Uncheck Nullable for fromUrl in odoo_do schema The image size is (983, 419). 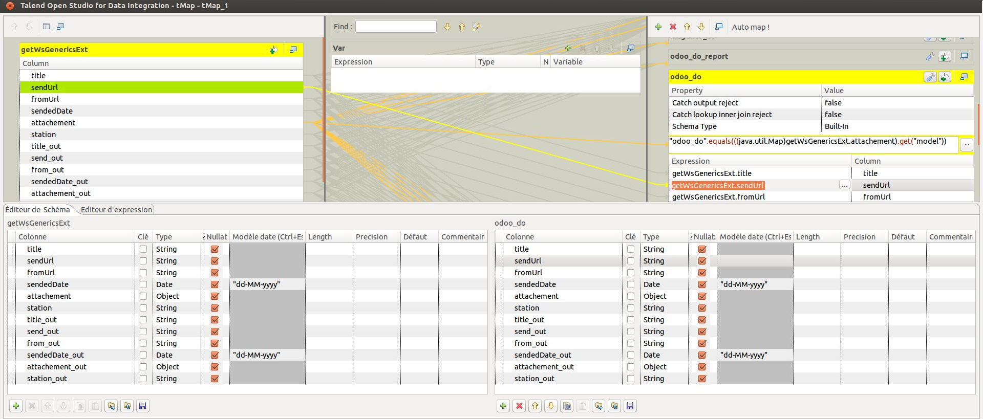pyautogui.click(x=702, y=273)
